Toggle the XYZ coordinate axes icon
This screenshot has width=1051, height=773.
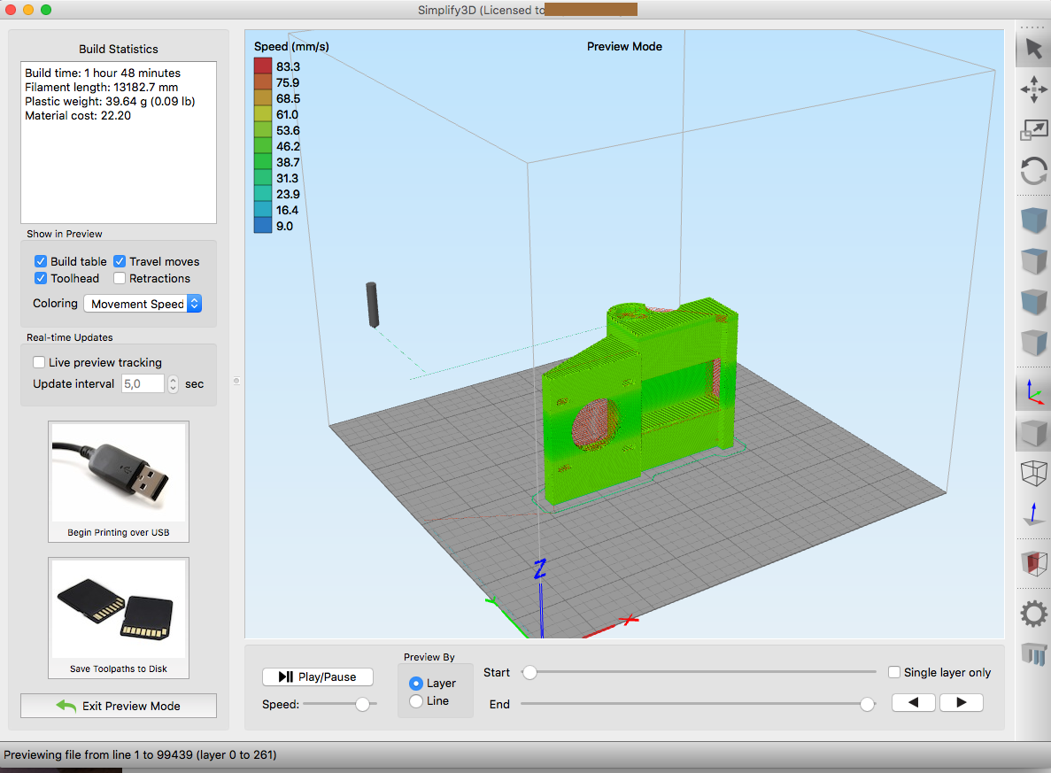1032,392
